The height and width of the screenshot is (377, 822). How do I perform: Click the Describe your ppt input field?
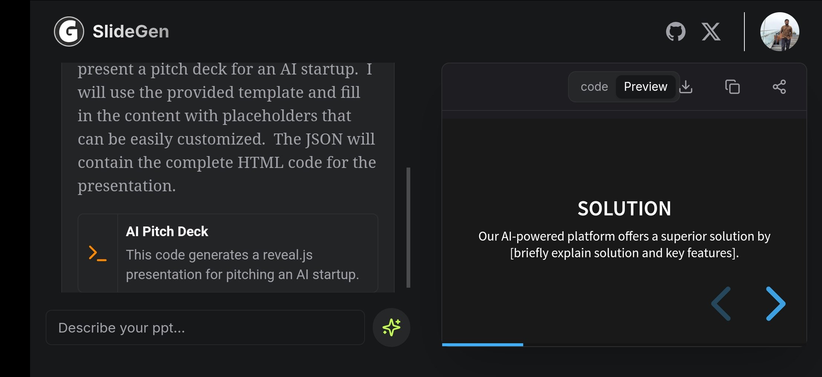pos(205,328)
